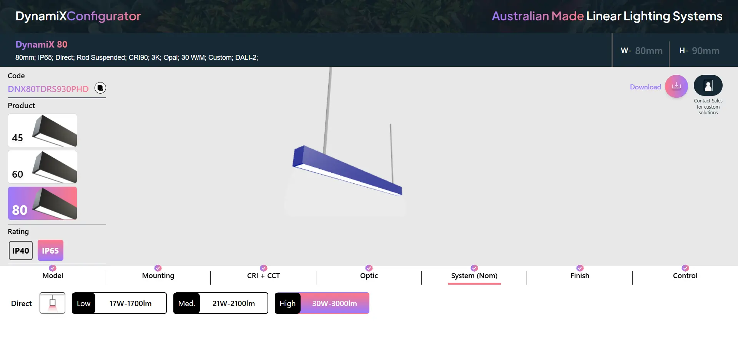Choose the IP40 rating
This screenshot has width=738, height=351.
21,250
